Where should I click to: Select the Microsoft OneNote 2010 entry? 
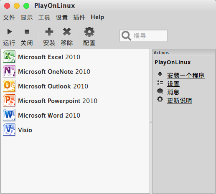click(x=54, y=72)
